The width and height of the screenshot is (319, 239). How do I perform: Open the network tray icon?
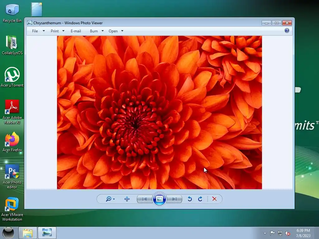click(x=280, y=233)
